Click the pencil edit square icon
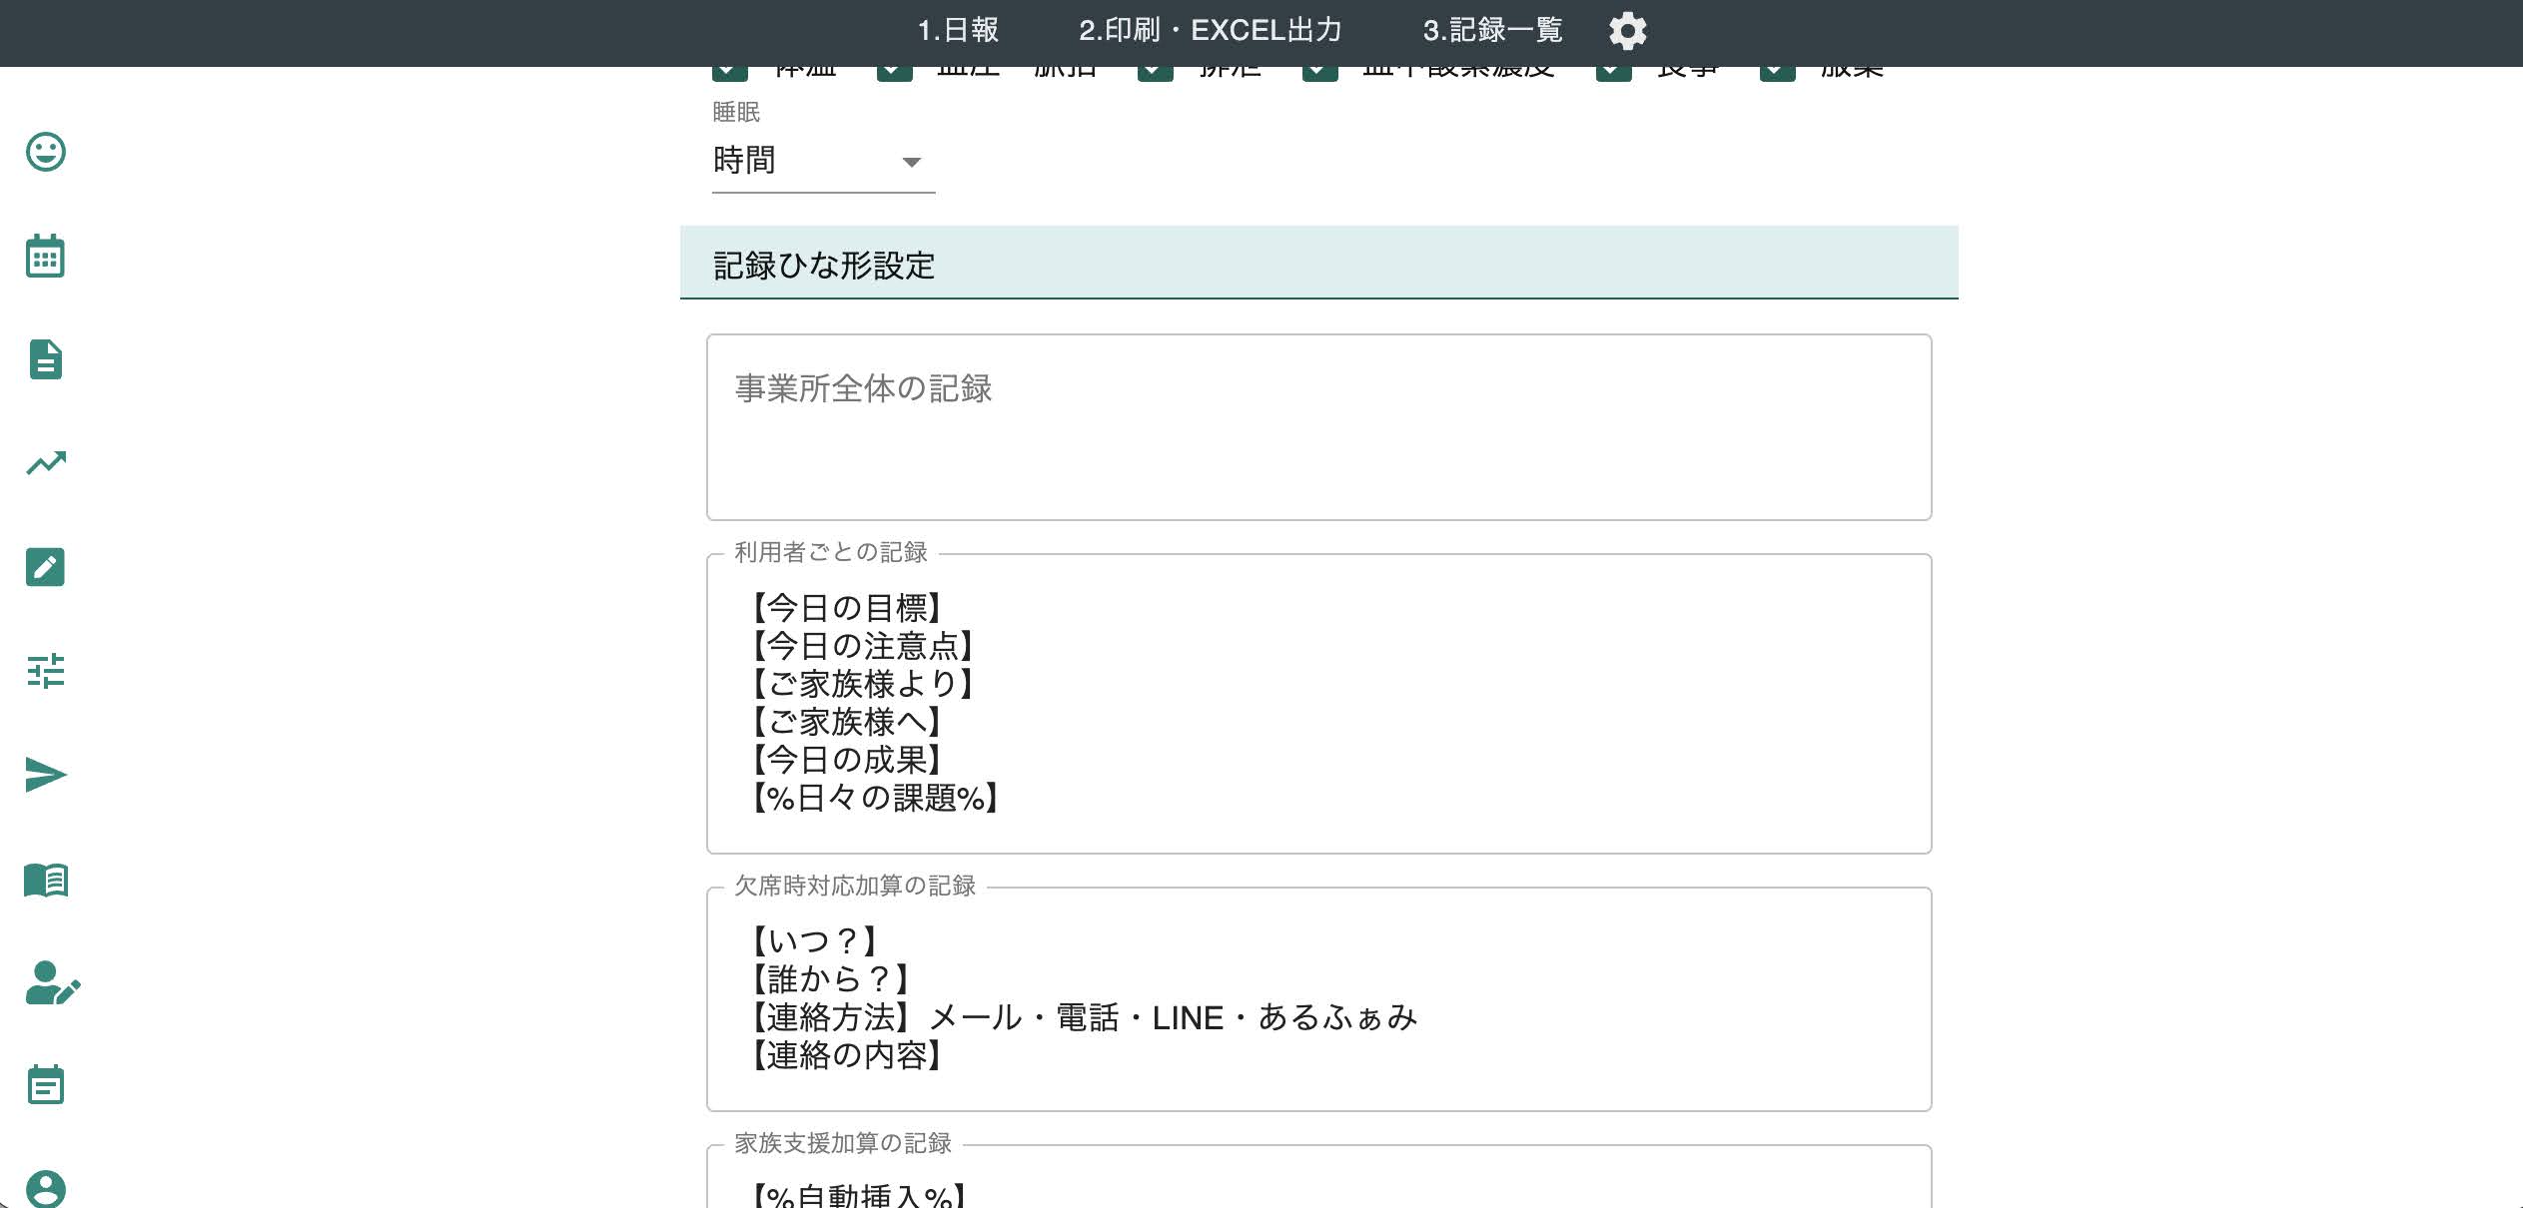 click(45, 567)
